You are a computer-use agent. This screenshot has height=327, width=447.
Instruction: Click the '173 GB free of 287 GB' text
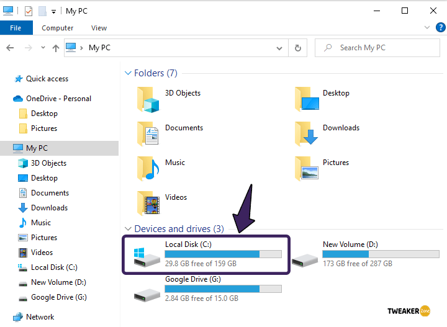[x=358, y=264]
